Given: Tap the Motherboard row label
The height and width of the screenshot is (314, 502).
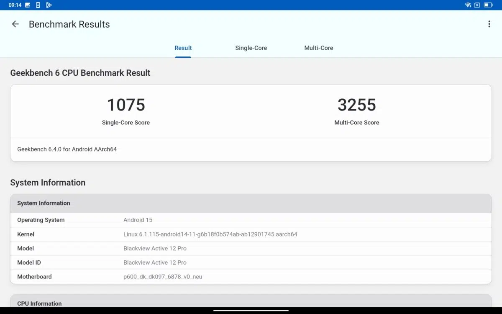Looking at the screenshot, I should [x=35, y=277].
